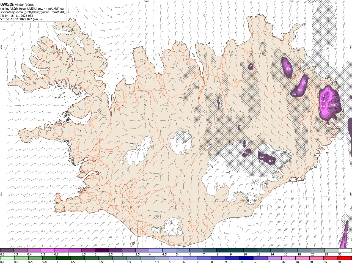Pick the upper legend's 0.4 orchid swatch
The height and width of the screenshot is (264, 352).
[34, 250]
